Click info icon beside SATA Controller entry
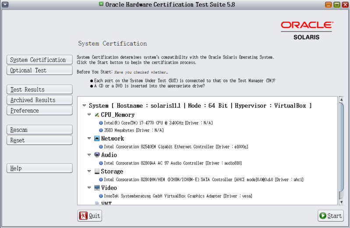 pyautogui.click(x=101, y=179)
